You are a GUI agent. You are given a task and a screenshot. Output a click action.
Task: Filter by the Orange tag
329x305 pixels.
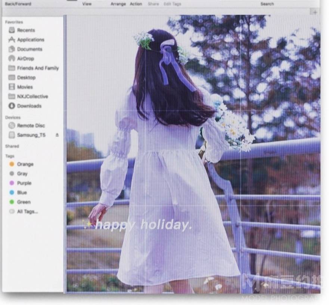25,164
